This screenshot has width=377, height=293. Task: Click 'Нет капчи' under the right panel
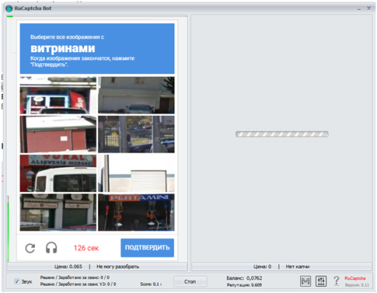point(297,266)
